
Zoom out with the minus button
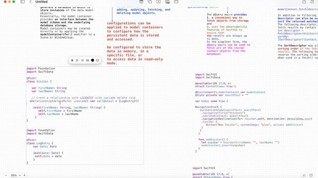coord(6,175)
